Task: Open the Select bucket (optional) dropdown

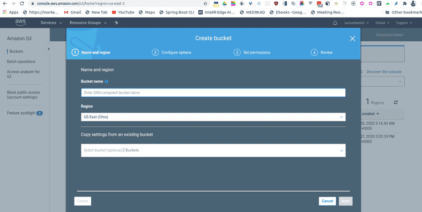Action: 213,150
